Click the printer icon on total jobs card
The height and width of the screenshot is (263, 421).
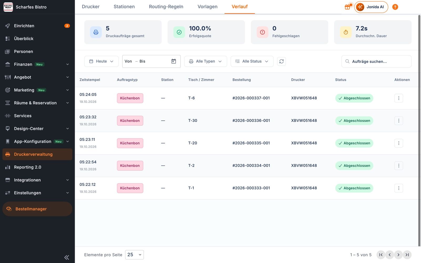96,32
